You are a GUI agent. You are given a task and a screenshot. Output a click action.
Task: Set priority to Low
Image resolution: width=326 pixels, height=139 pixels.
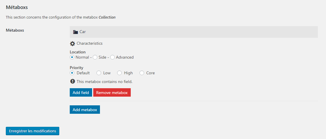(x=99, y=73)
